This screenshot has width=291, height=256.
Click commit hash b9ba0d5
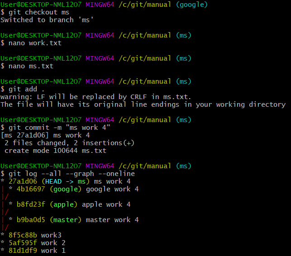[x=31, y=220]
